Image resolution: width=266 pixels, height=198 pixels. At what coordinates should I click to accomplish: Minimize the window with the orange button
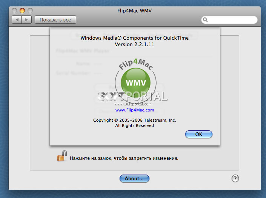22,11
